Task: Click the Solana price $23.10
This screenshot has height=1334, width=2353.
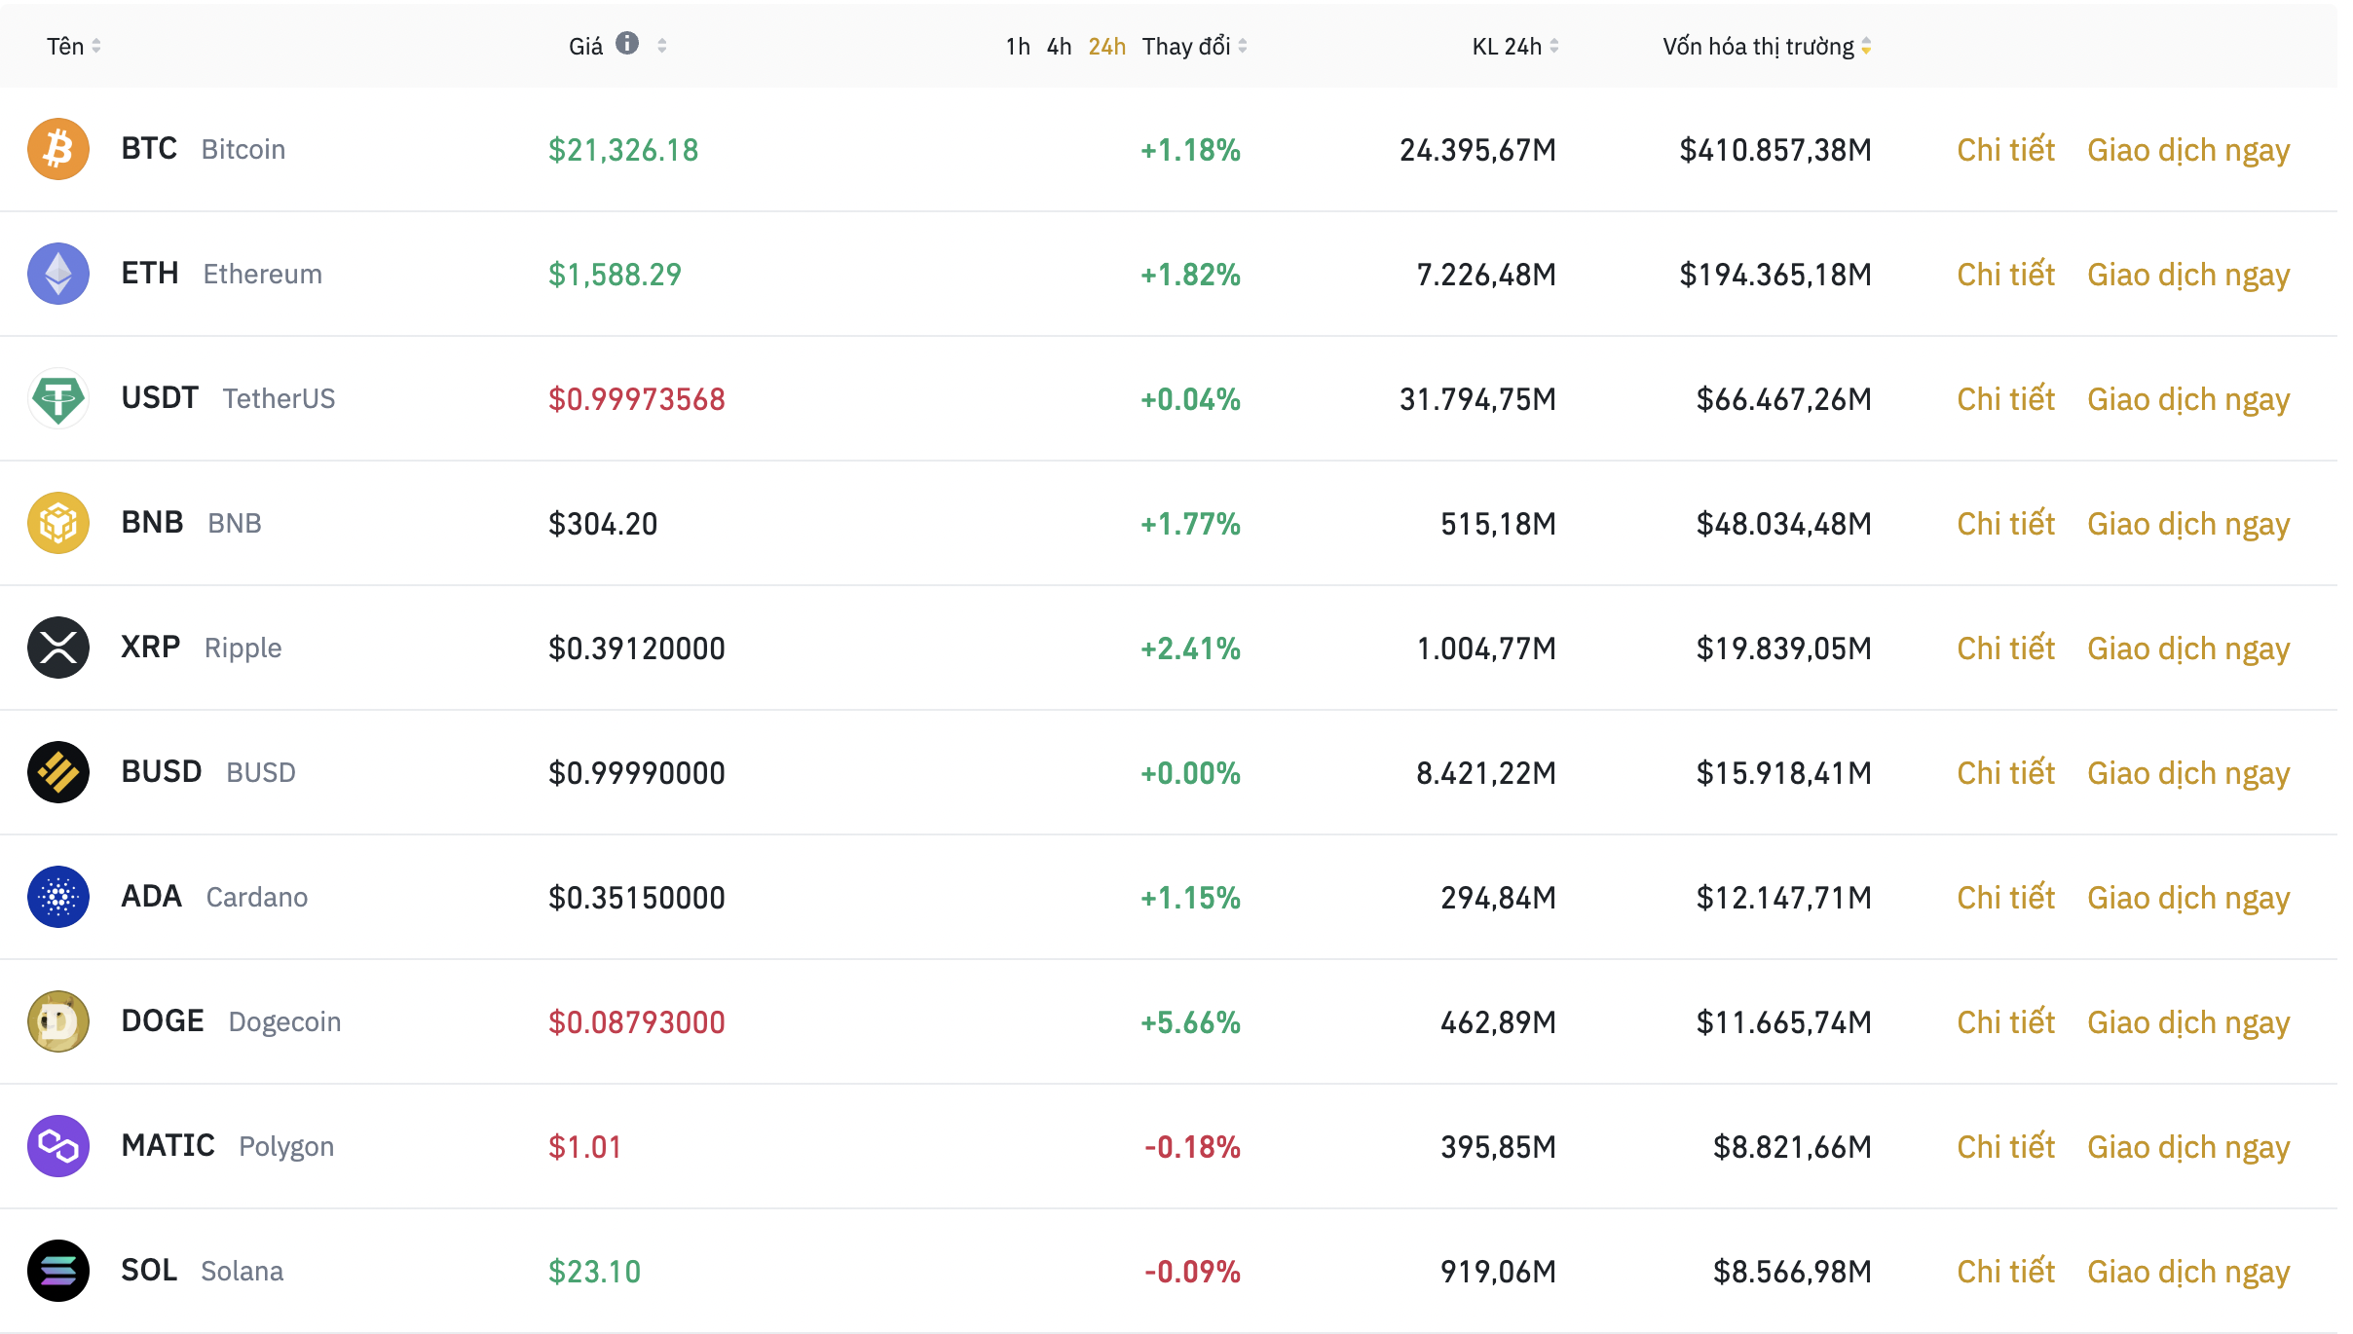Action: 594,1272
